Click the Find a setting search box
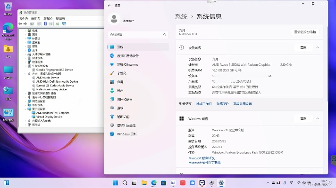The image size is (336, 188). [138, 34]
